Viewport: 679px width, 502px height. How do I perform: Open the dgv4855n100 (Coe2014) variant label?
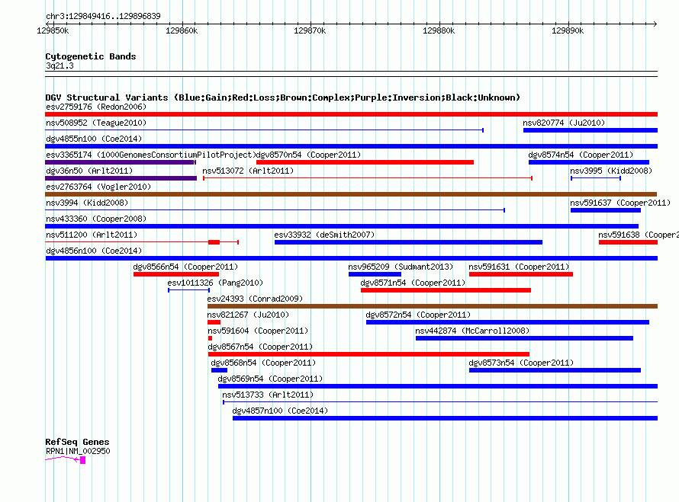[94, 139]
